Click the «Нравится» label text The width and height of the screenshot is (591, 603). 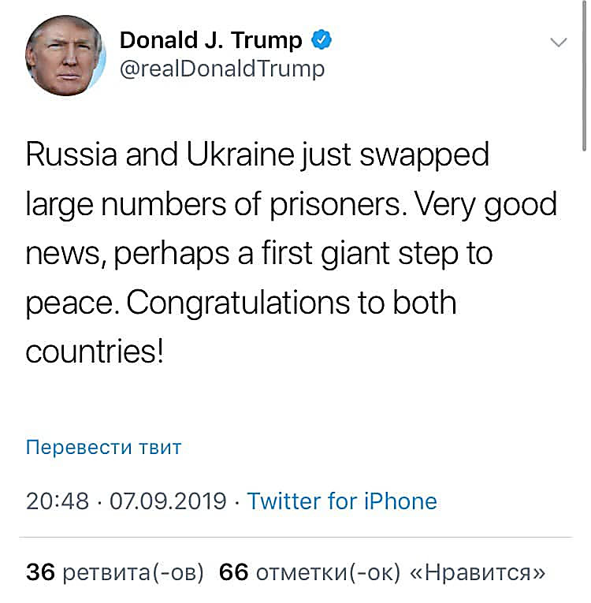478,572
